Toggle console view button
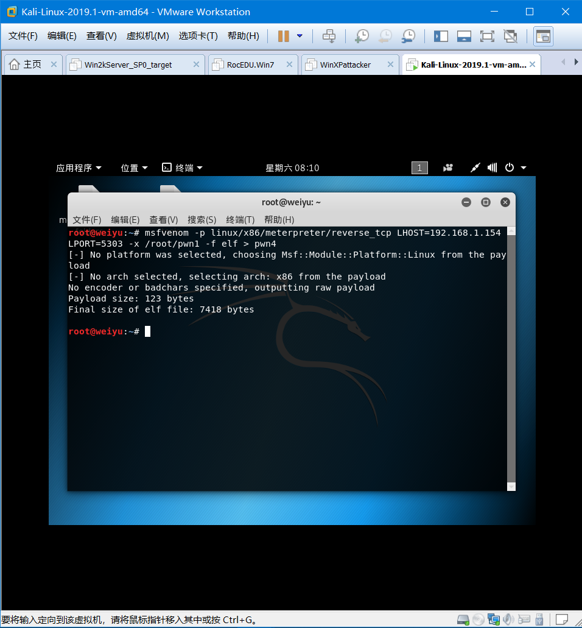Viewport: 582px width, 628px height. point(543,37)
